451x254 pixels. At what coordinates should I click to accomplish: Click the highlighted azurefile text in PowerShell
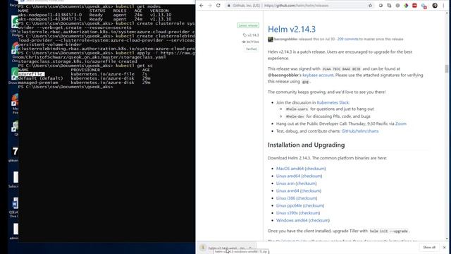[31, 74]
